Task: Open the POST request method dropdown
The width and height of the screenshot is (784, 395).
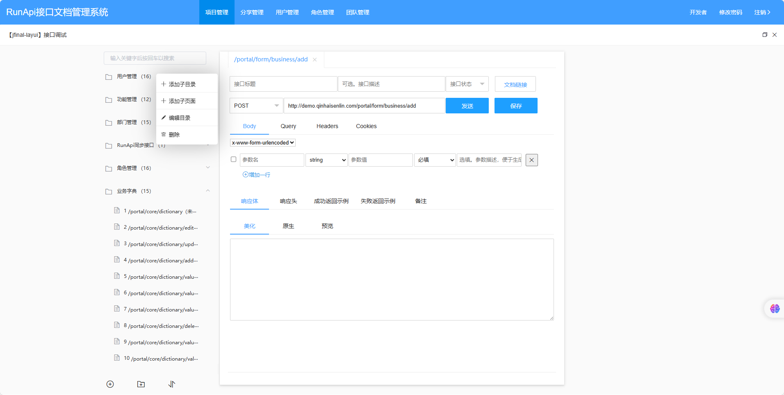Action: point(256,106)
